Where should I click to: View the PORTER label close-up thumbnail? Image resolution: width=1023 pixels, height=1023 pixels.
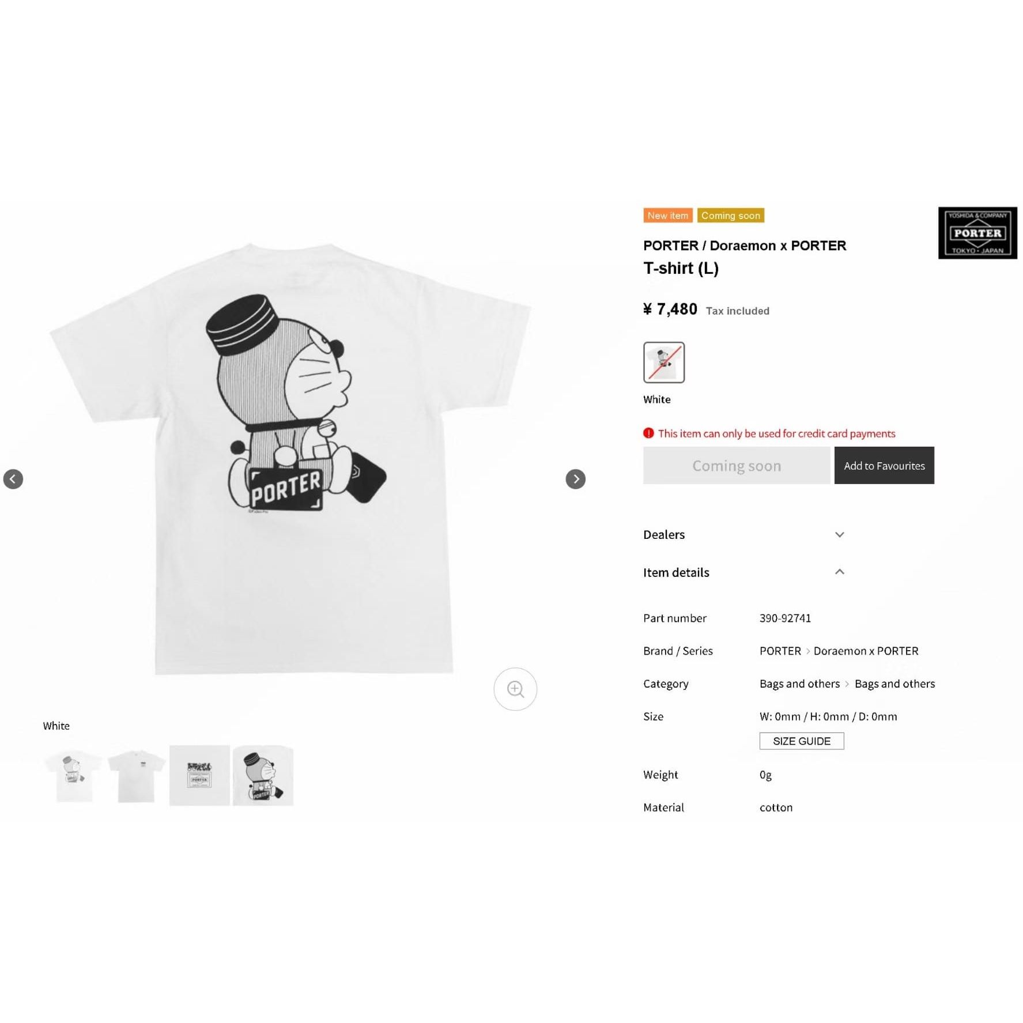[x=199, y=775]
